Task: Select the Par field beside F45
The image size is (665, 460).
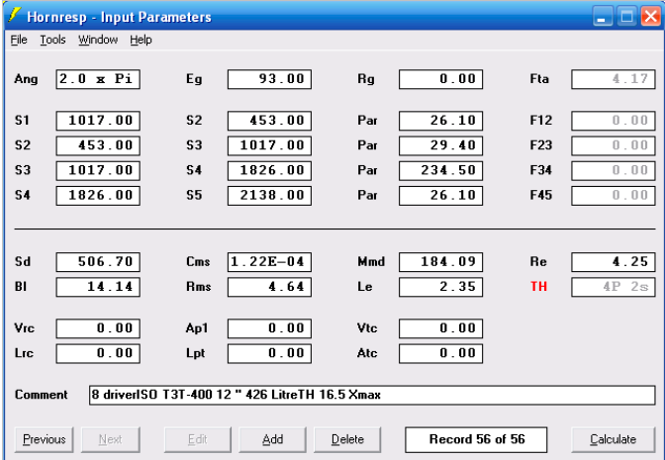Action: (x=440, y=196)
